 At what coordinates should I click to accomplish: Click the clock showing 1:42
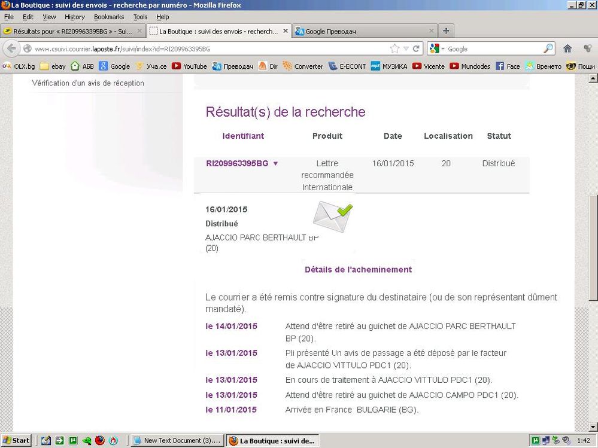584,440
